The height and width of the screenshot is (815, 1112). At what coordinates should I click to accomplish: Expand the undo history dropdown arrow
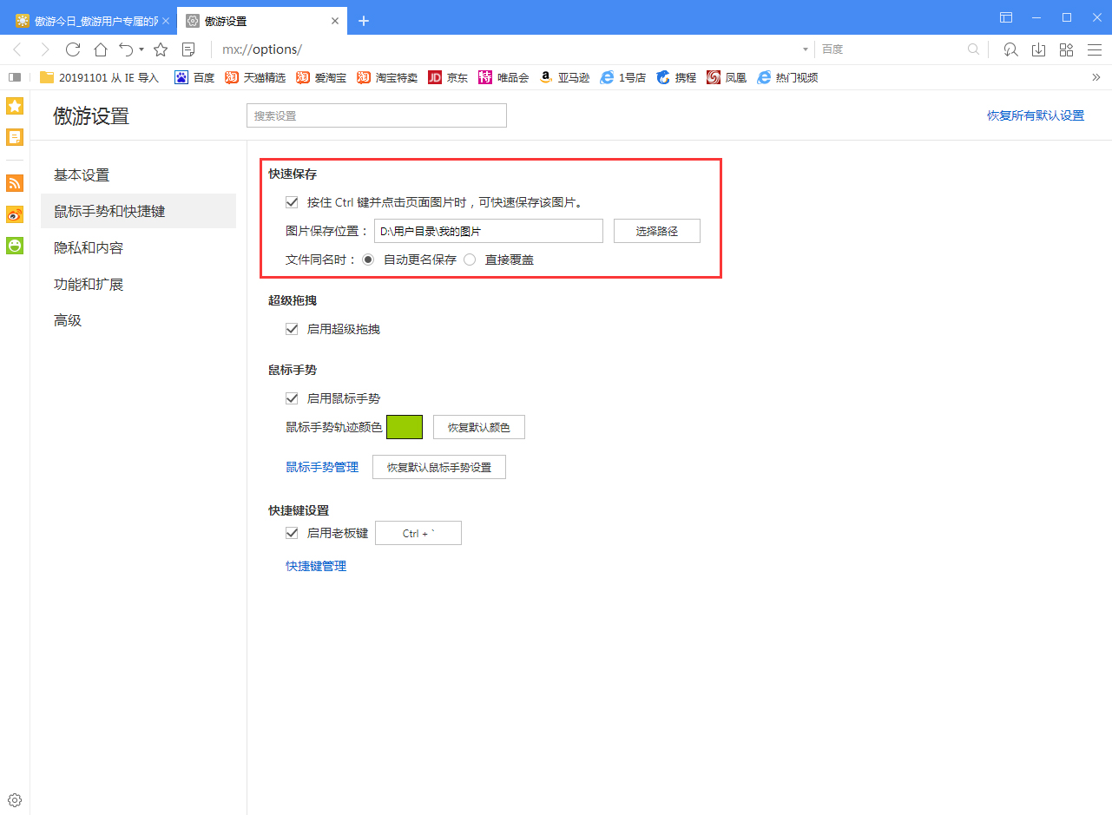(x=140, y=49)
